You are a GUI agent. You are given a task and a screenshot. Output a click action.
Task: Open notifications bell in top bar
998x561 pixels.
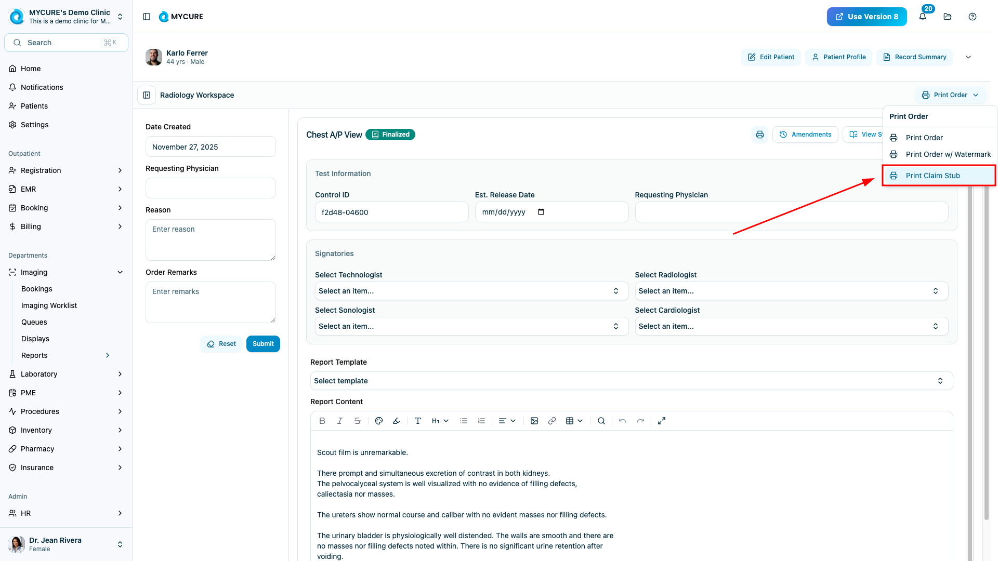click(x=923, y=17)
